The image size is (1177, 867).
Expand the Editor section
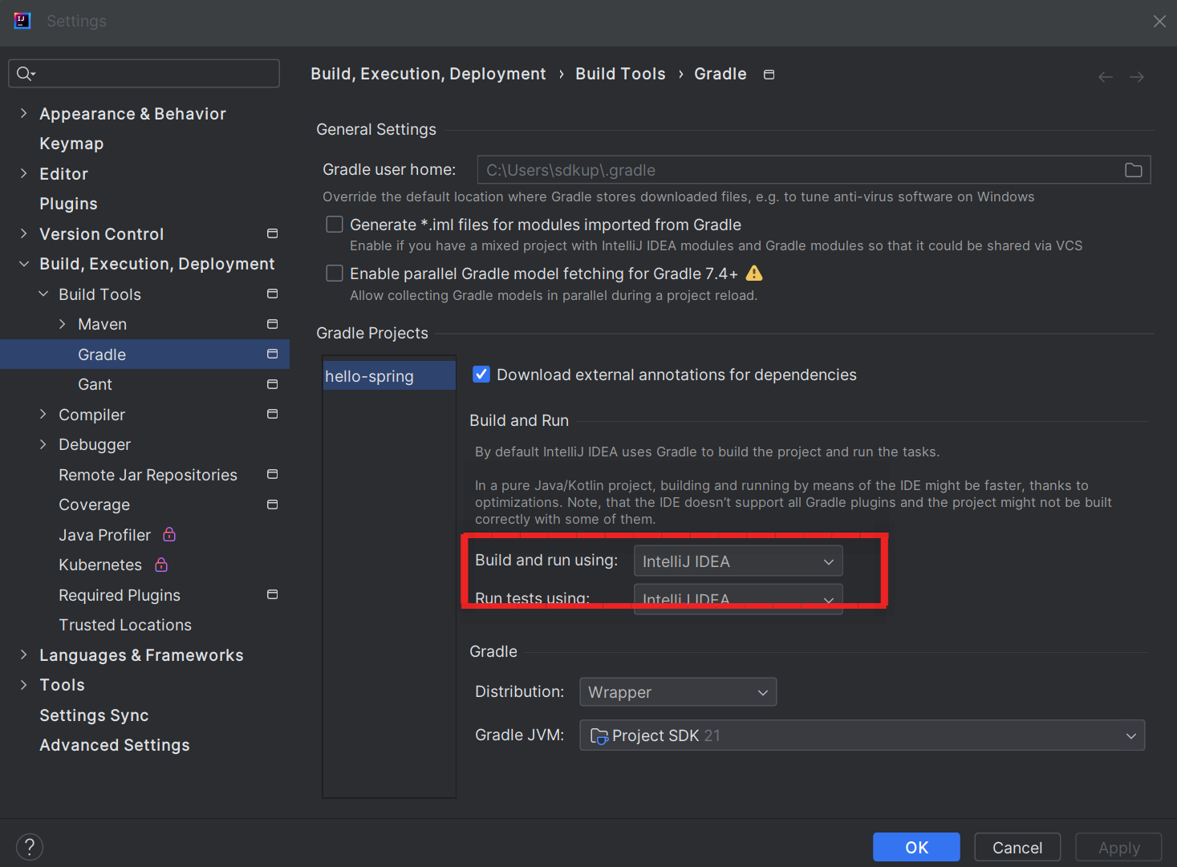pos(23,173)
